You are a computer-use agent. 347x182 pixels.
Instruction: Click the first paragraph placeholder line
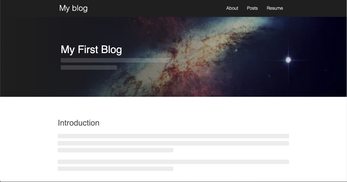pos(173,136)
